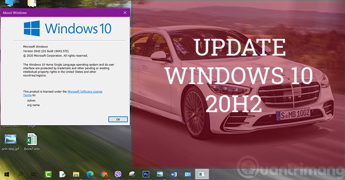
Task: Click the 'Microsoft Windows' label
Action: 35,47
